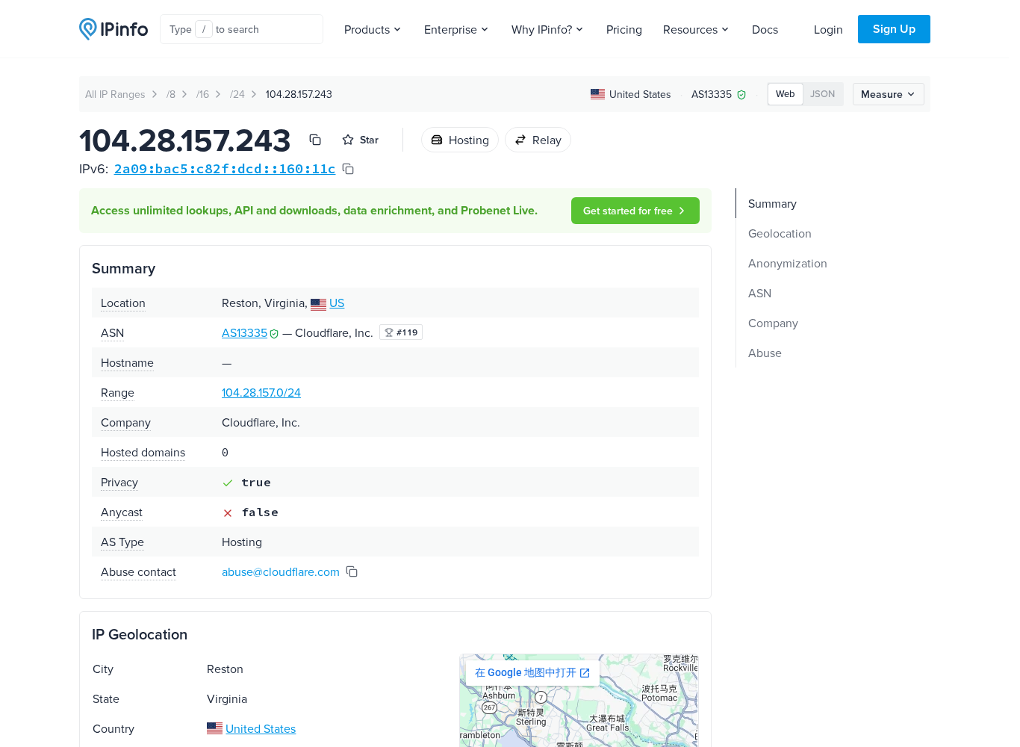Screen dimensions: 1020x747
Task: Copy the IP address 104.28.157.243
Action: [x=315, y=140]
